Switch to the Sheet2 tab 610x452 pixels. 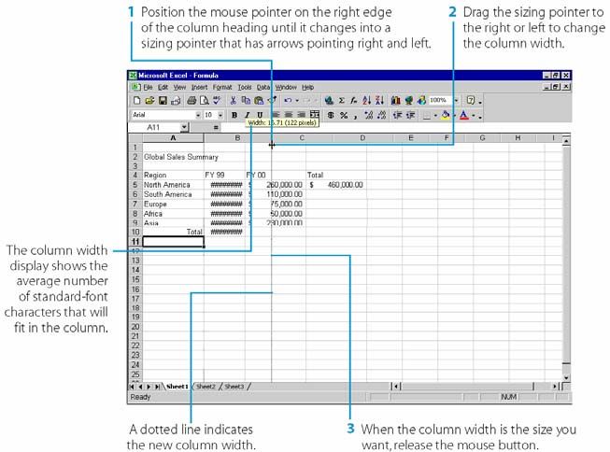206,387
